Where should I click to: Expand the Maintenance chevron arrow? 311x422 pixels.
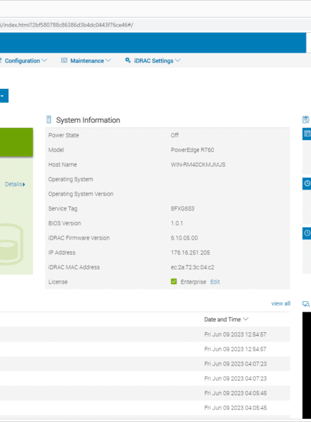click(x=108, y=60)
